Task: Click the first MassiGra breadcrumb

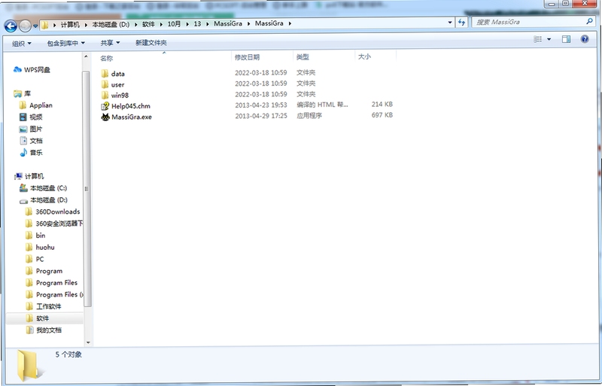Action: (x=228, y=23)
